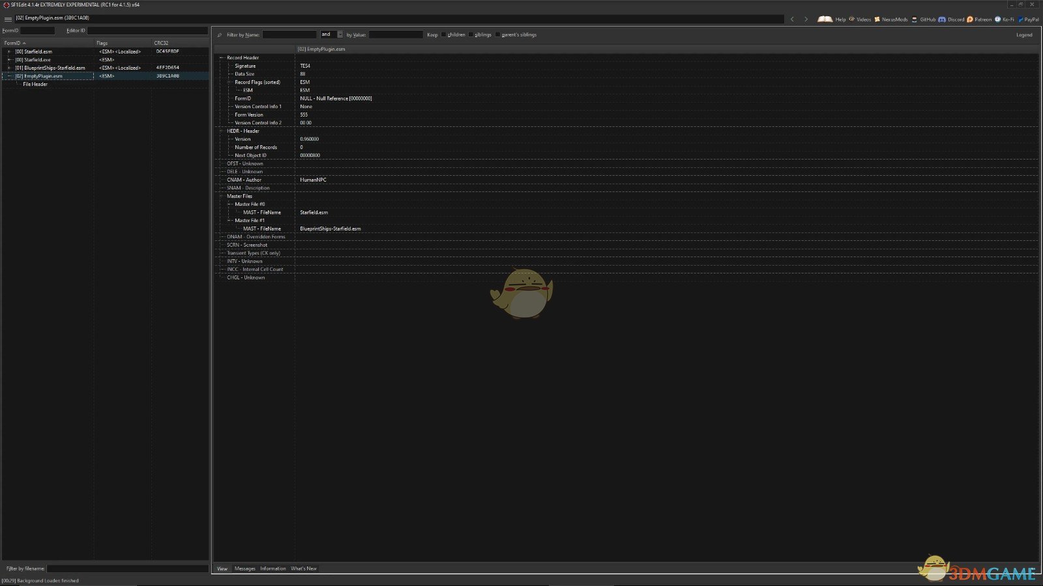Screen dimensions: 1043x586
Task: Click the forward navigation arrow
Action: click(806, 20)
